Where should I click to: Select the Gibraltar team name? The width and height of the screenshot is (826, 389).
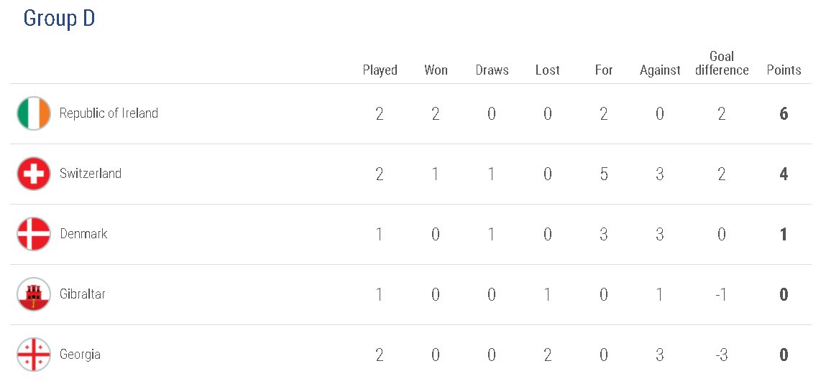tap(83, 294)
